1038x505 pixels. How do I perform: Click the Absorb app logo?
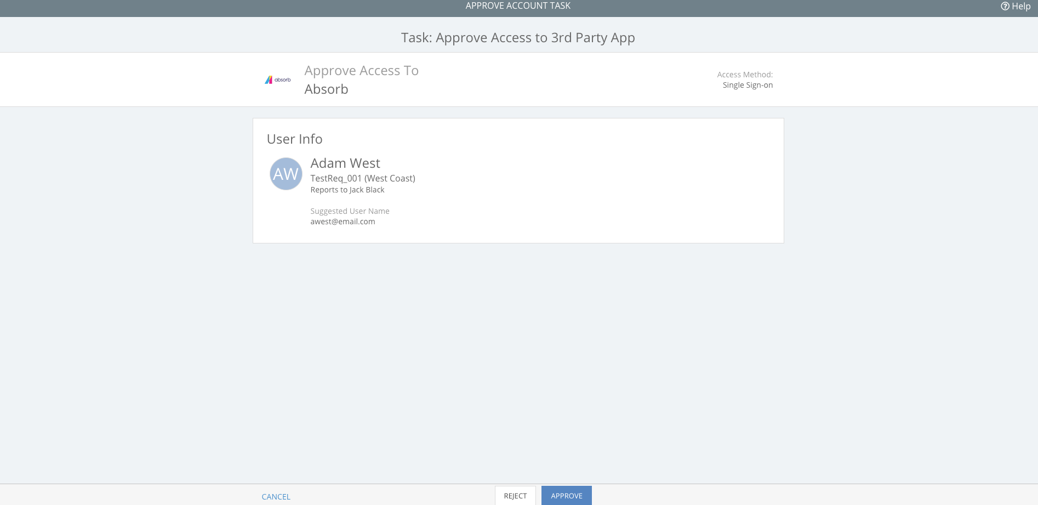[278, 80]
